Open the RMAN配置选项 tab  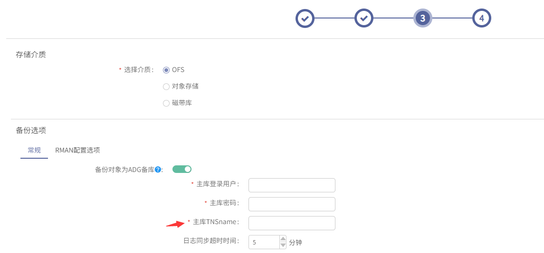point(78,150)
